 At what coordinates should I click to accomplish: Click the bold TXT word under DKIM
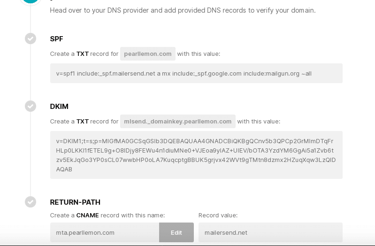coord(83,121)
